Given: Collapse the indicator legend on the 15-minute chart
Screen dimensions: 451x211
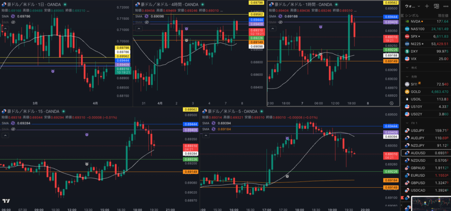Looking at the screenshot, I should (4, 135).
